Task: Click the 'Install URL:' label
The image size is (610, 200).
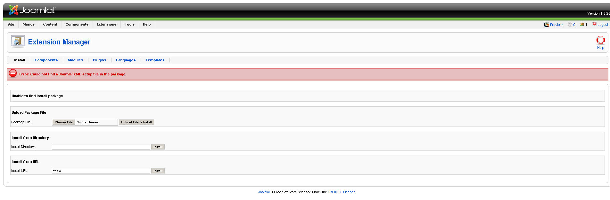Action: click(20, 171)
